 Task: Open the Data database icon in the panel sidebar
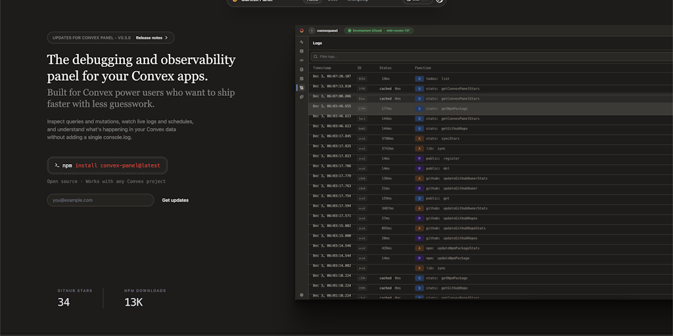click(x=302, y=51)
